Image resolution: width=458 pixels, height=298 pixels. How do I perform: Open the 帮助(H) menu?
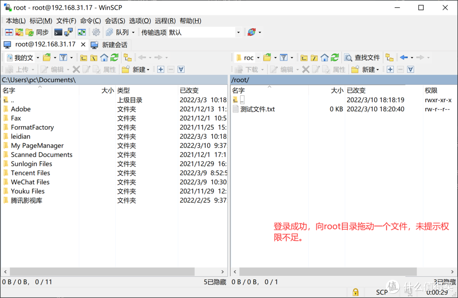pos(190,21)
